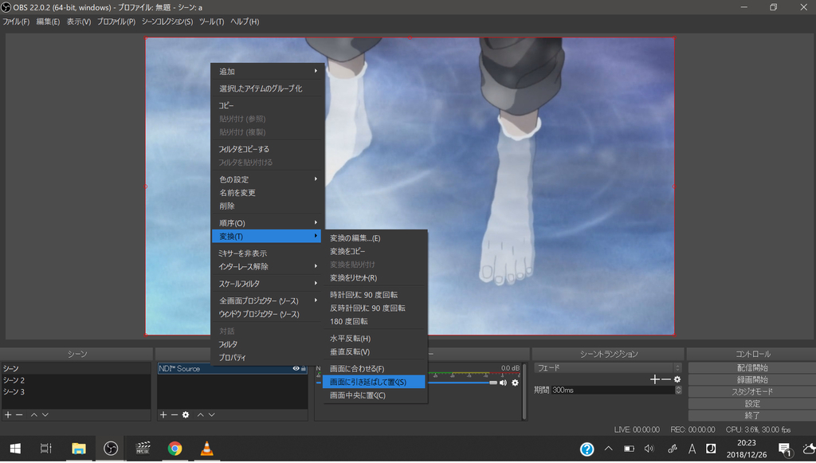The width and height of the screenshot is (816, 463).
Task: Expand the インターレース解除 submenu
Action: click(x=266, y=267)
